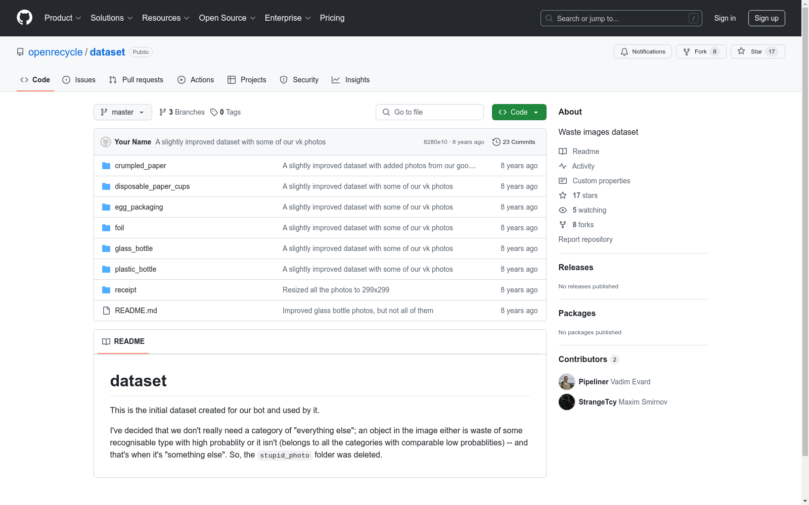Viewport: 809px width, 505px height.
Task: Click the Sign in link
Action: 725,18
